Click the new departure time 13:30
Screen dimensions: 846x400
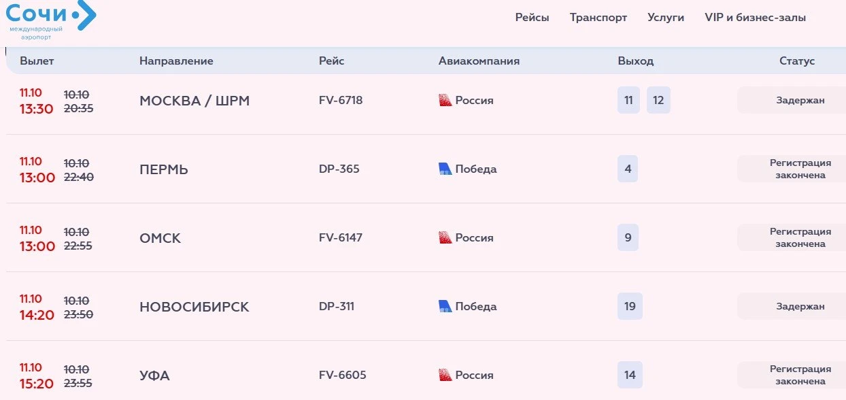click(37, 109)
